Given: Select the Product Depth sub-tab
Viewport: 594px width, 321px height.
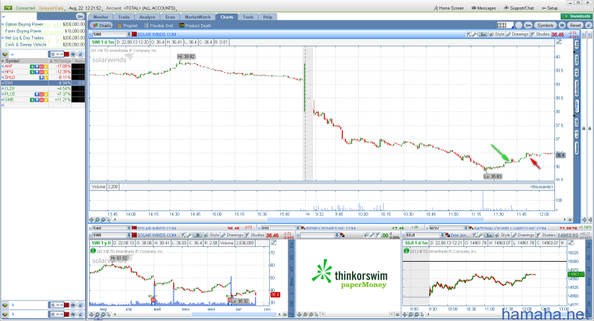Looking at the screenshot, I should point(195,26).
